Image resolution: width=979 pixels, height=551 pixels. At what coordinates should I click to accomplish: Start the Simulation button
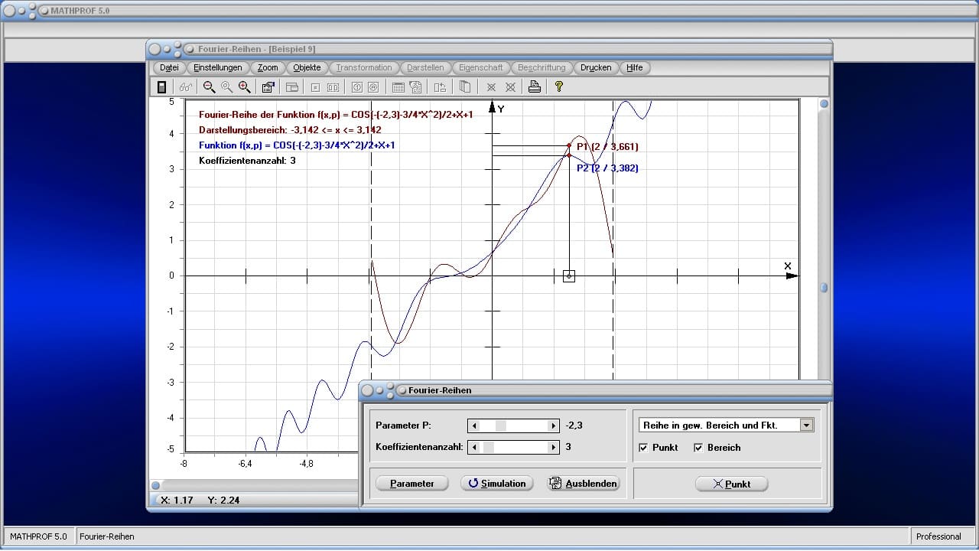[497, 484]
